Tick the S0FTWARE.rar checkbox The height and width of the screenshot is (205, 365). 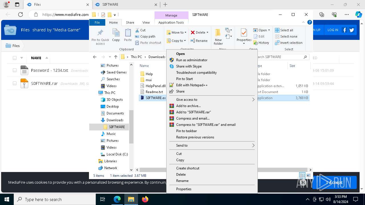(15, 83)
